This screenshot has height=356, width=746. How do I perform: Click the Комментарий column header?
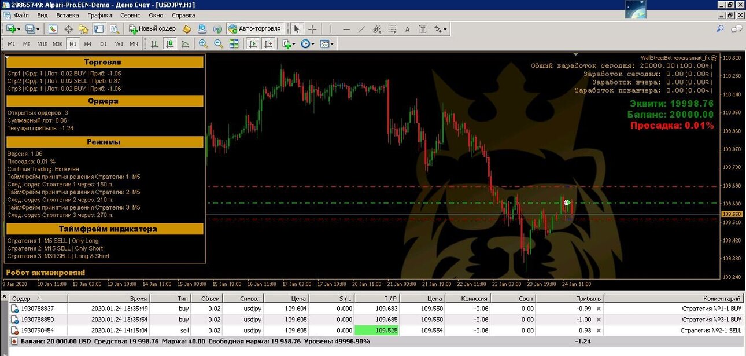pyautogui.click(x=674, y=298)
